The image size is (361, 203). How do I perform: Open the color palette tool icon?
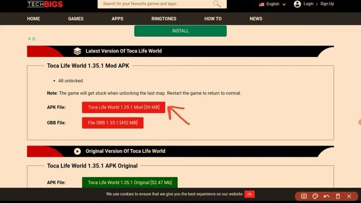(x=315, y=196)
